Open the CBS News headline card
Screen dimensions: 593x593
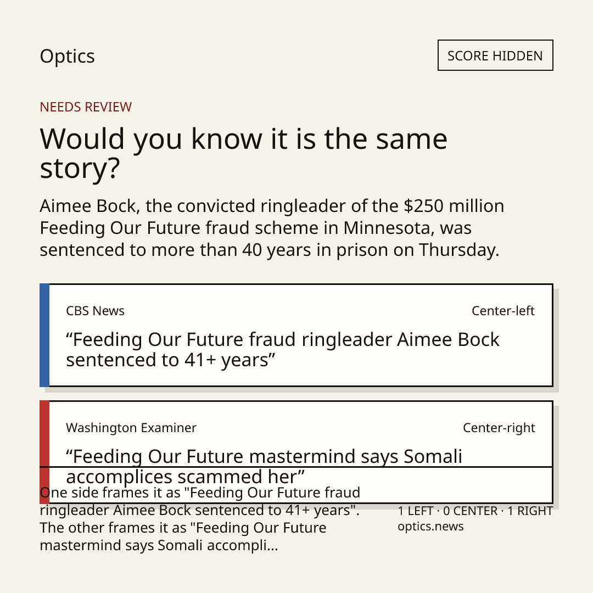296,335
